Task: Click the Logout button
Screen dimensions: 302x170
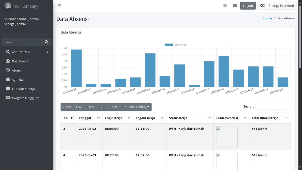Action: click(x=248, y=6)
